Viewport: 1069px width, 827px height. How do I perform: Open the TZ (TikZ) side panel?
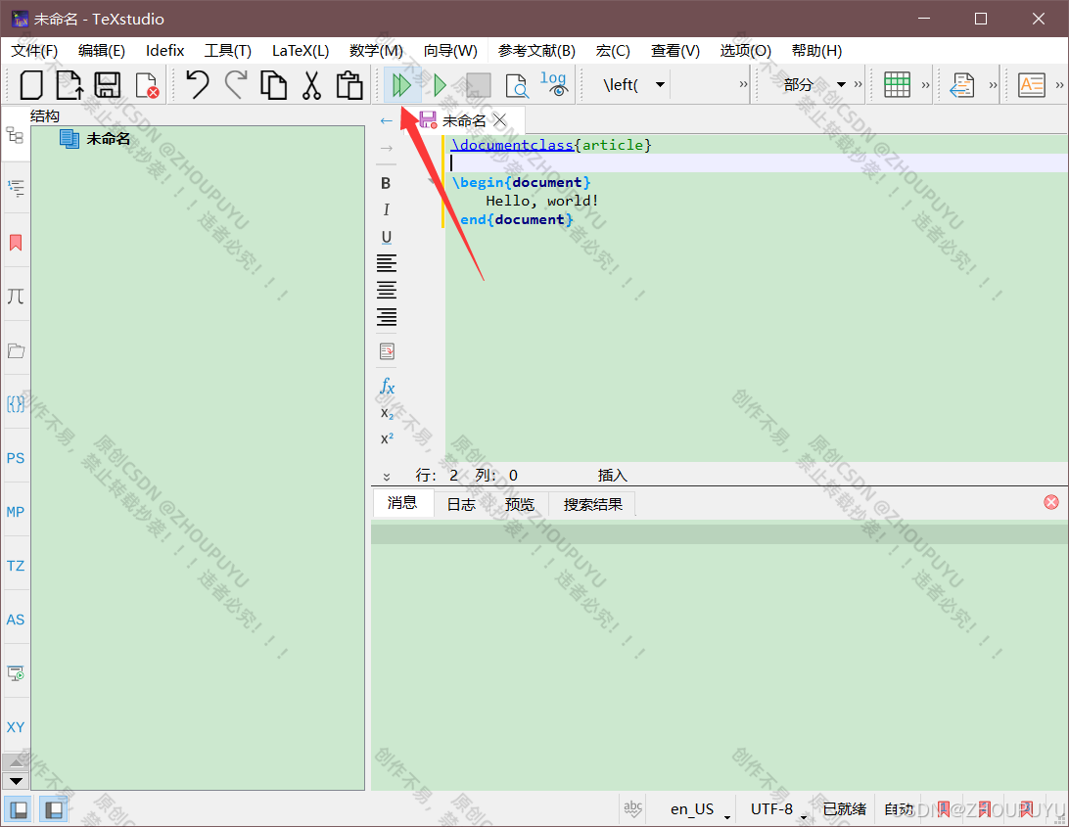pyautogui.click(x=16, y=566)
